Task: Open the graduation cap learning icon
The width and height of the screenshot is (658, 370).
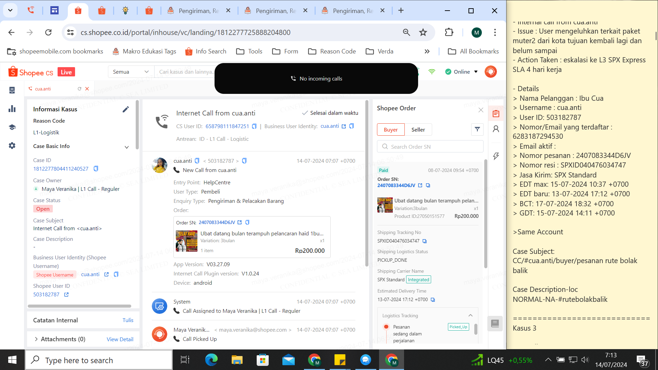Action: point(12,127)
